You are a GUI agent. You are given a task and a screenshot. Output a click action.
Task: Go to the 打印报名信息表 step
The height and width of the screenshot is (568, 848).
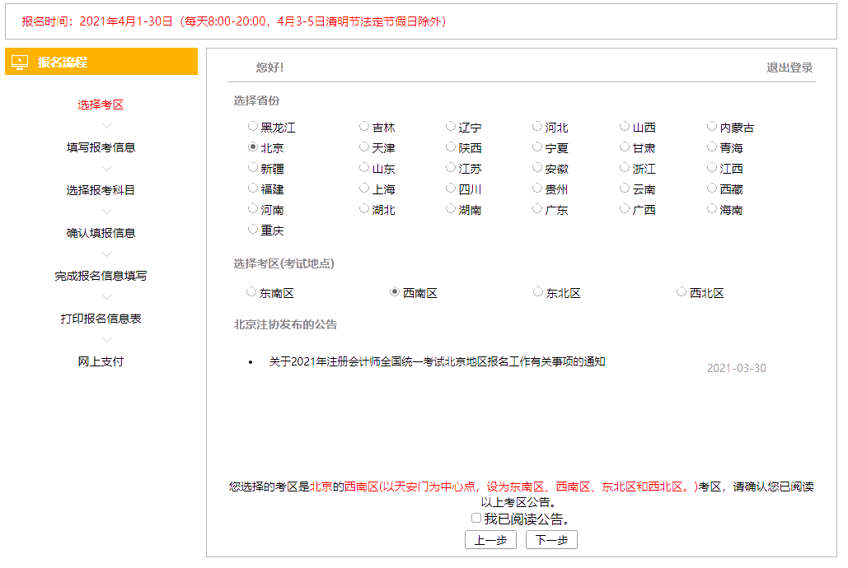click(101, 319)
